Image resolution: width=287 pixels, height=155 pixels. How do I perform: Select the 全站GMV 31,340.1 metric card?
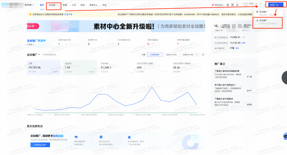coord(116,68)
